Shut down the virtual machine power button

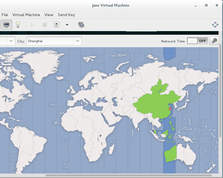[x=57, y=25]
